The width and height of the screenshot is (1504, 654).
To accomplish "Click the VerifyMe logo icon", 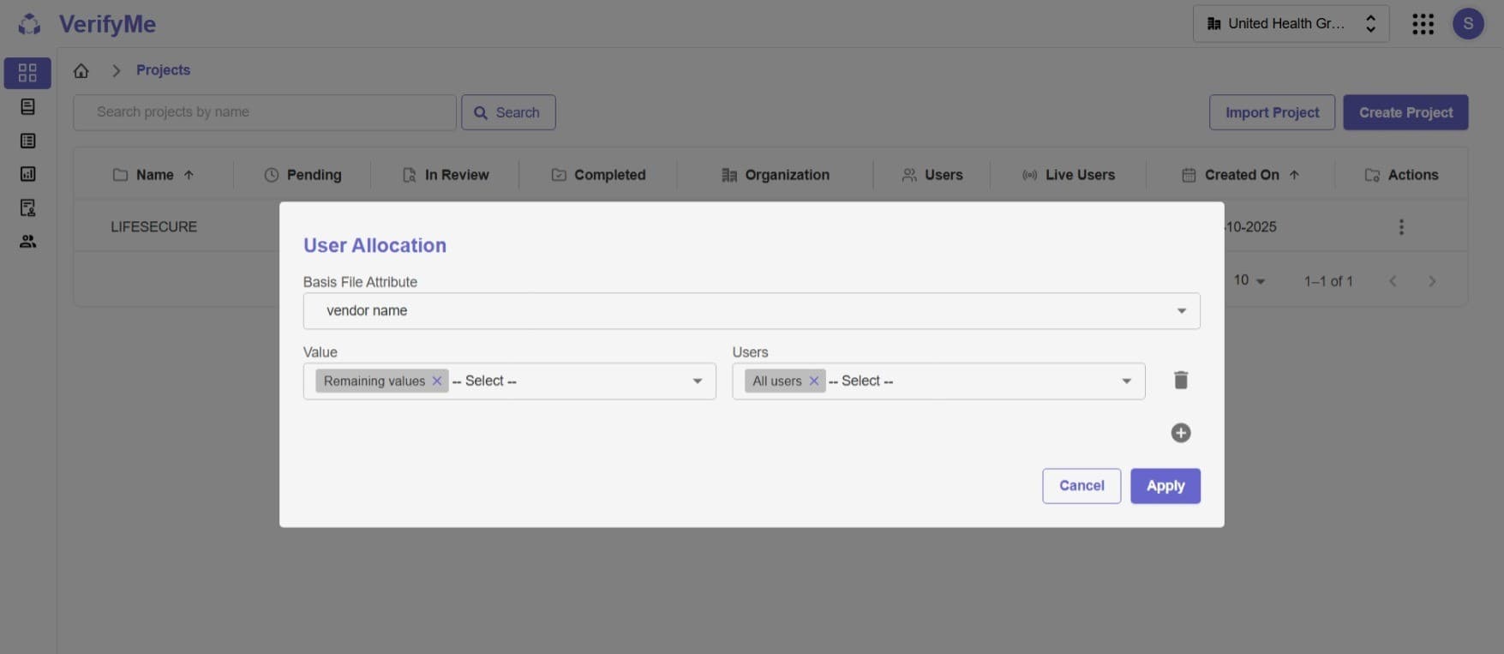I will 30,24.
